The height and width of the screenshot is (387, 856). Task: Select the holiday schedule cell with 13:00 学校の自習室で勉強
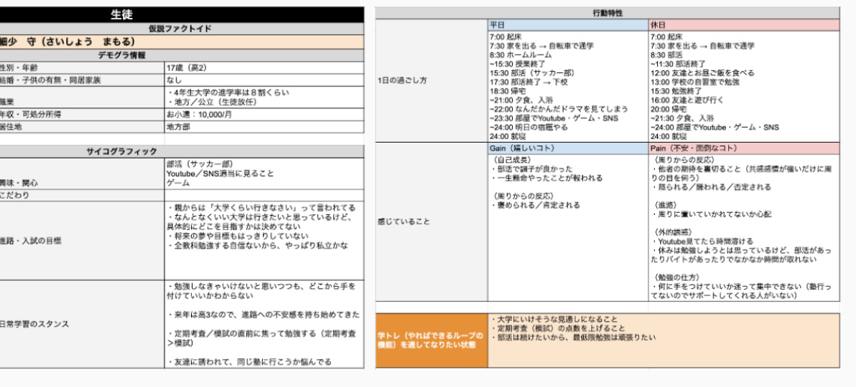pyautogui.click(x=744, y=86)
